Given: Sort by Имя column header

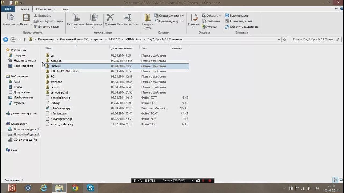Looking at the screenshot, I should click(x=48, y=48).
